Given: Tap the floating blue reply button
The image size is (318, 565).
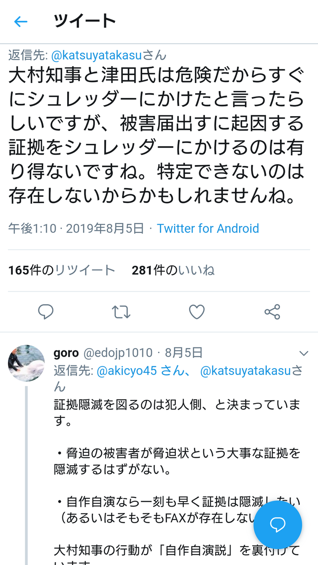Looking at the screenshot, I should [278, 525].
